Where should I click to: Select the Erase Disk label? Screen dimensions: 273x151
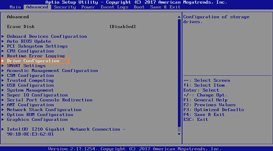(21, 26)
